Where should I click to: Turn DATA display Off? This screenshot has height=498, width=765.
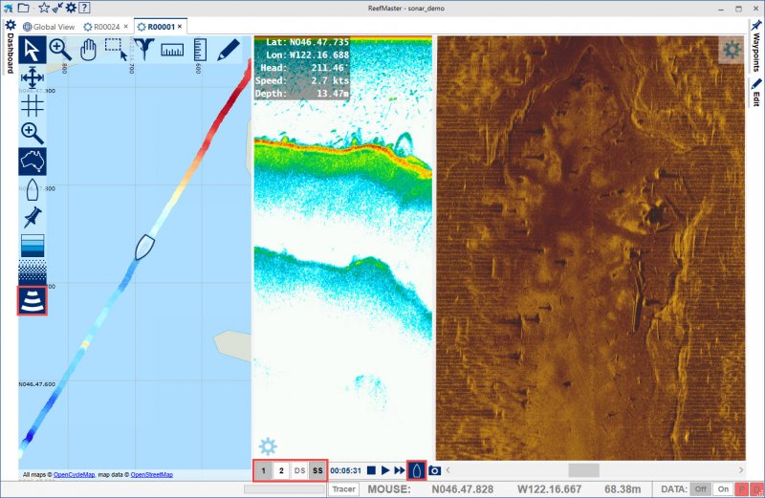pyautogui.click(x=700, y=489)
